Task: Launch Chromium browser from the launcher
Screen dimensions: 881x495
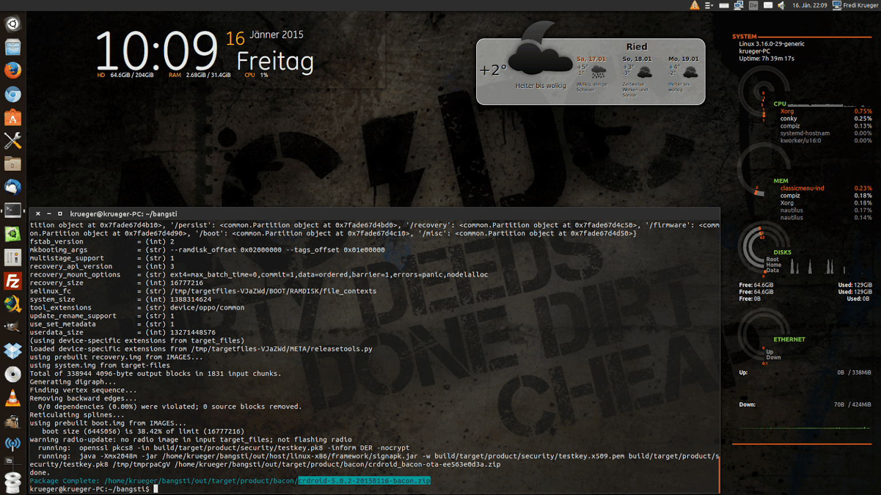Action: coord(13,94)
